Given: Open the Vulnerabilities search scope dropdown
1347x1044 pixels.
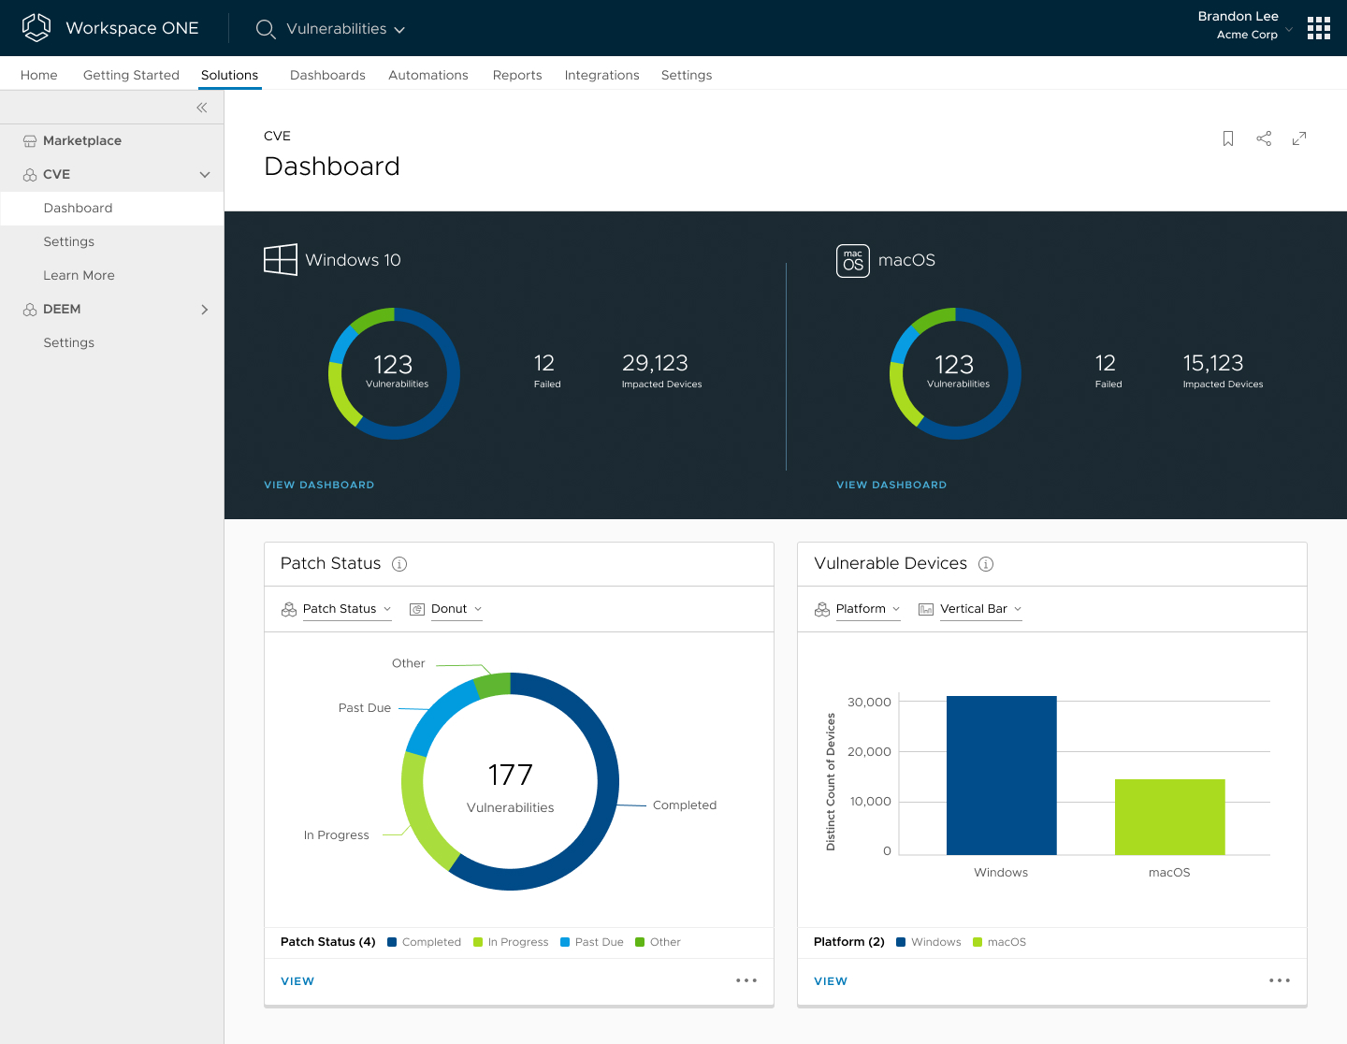Looking at the screenshot, I should [x=345, y=29].
